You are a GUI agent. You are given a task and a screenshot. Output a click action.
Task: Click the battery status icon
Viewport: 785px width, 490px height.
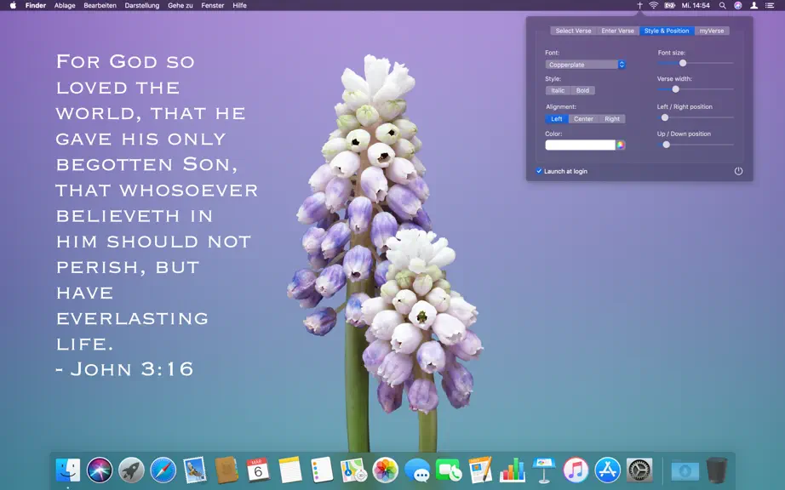pyautogui.click(x=669, y=5)
